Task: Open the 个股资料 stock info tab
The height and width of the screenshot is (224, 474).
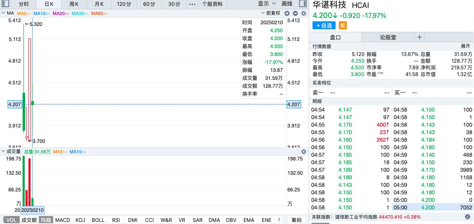Action: [x=212, y=4]
